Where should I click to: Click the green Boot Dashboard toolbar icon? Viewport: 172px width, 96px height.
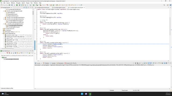(x=17, y=5)
